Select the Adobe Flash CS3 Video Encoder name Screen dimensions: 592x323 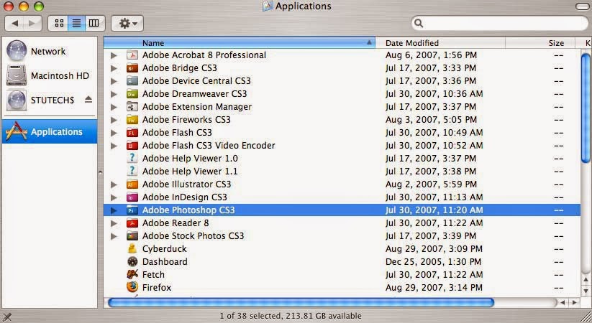pyautogui.click(x=209, y=146)
